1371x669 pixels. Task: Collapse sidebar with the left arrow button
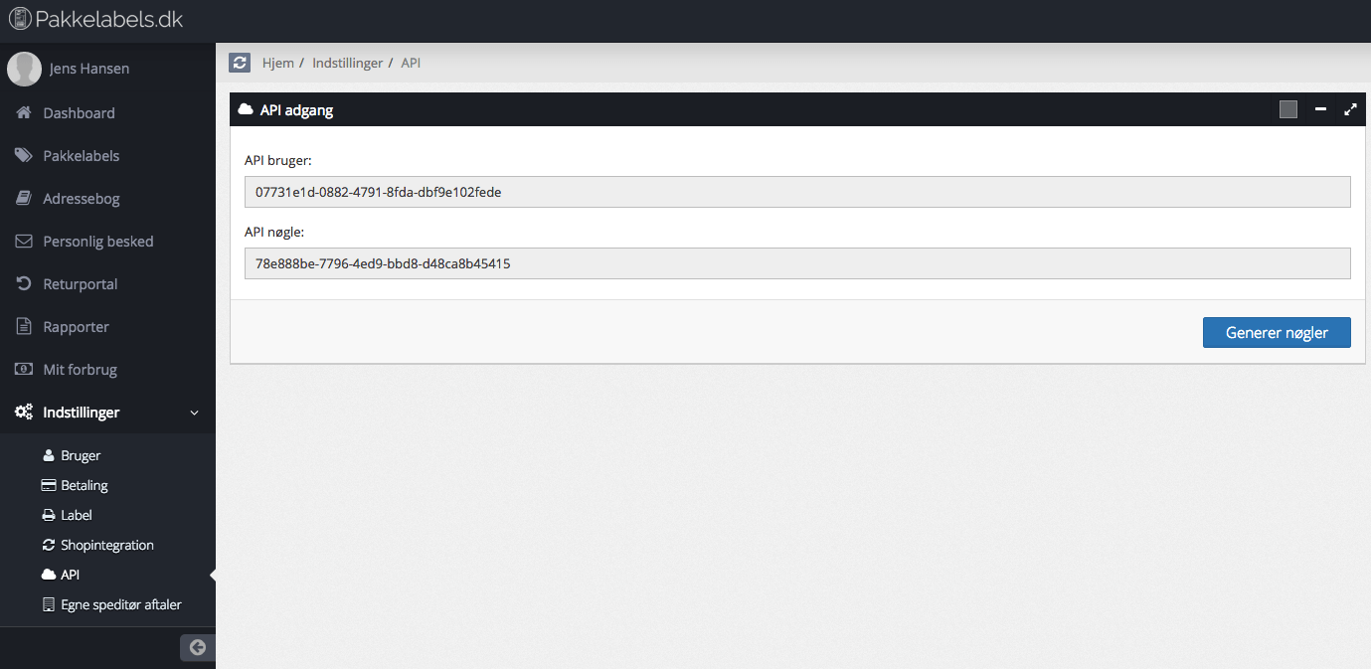coord(197,648)
